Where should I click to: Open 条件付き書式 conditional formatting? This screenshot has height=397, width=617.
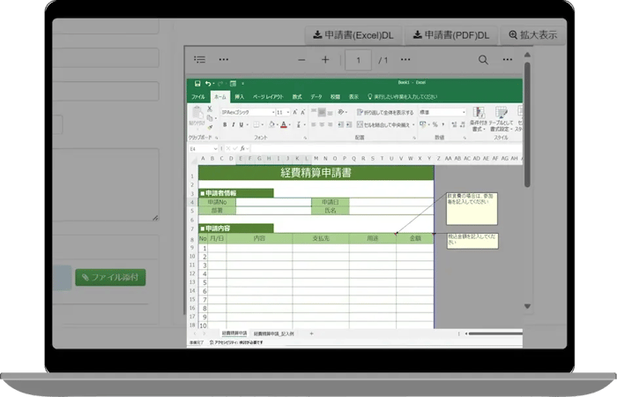(x=478, y=119)
